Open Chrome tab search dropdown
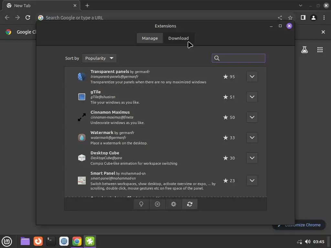 [x=301, y=5]
